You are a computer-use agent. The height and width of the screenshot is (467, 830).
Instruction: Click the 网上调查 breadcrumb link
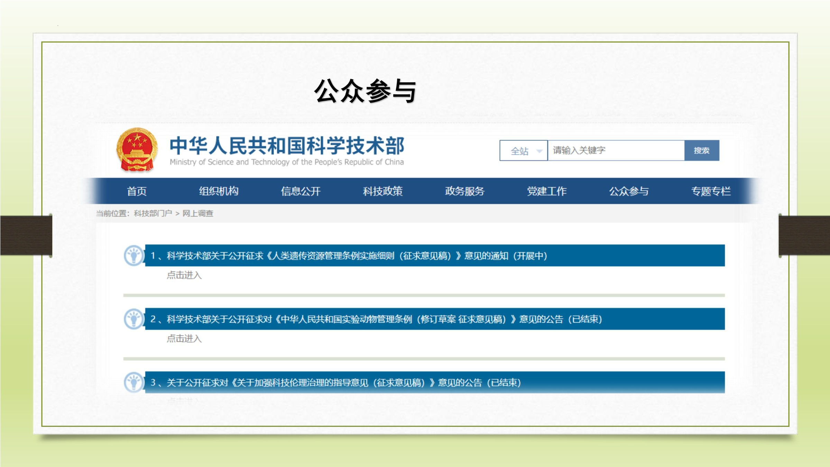198,213
